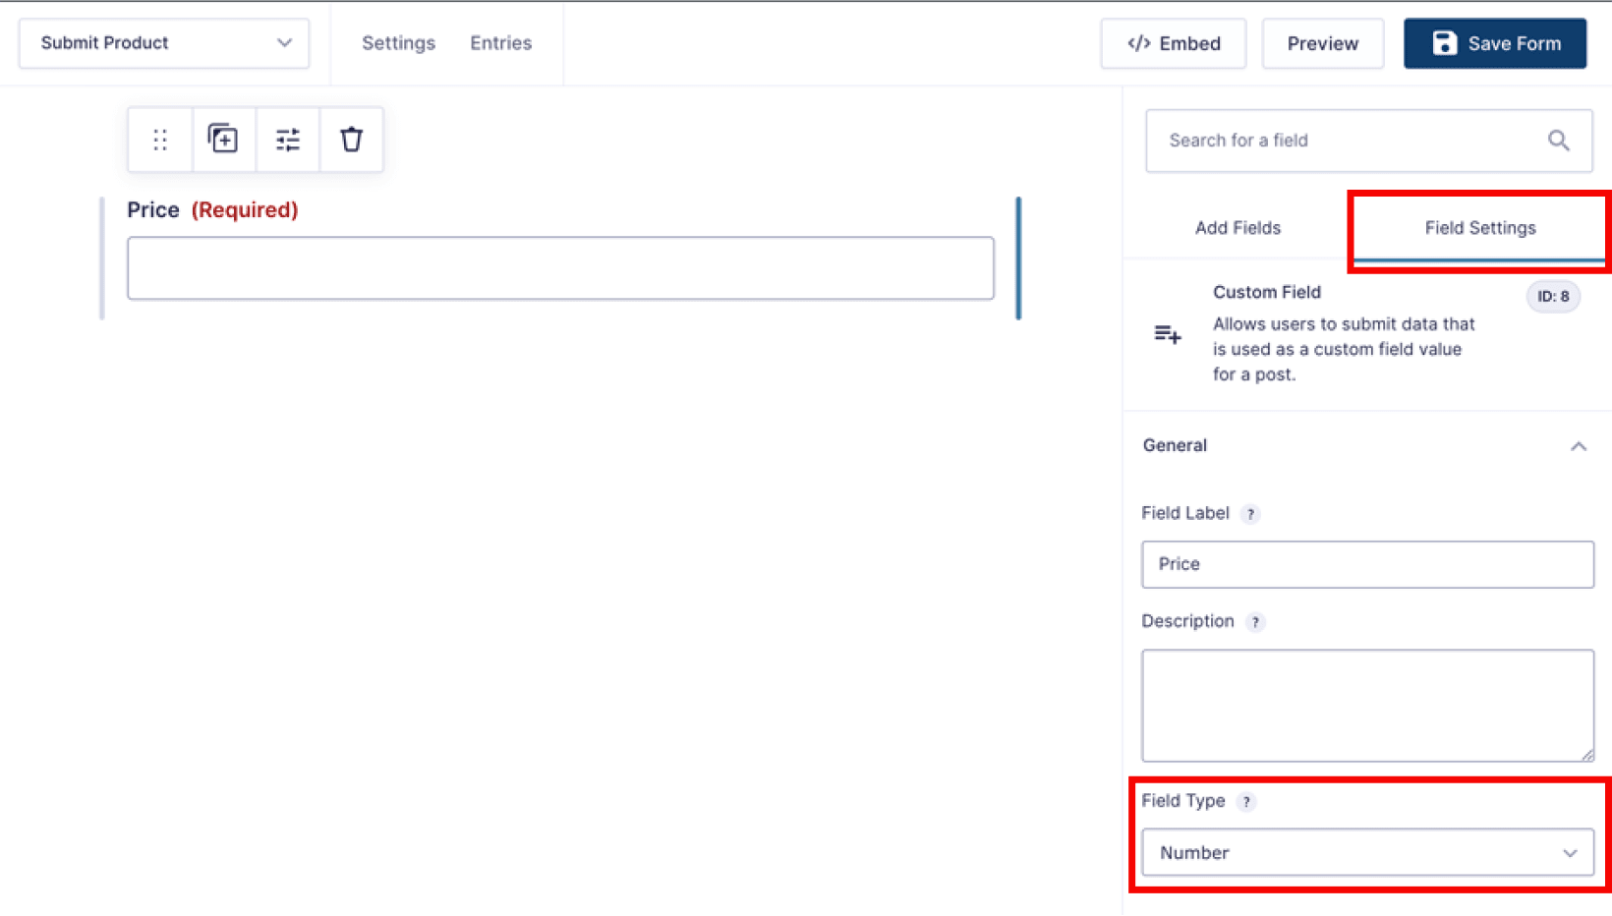
Task: Open field settings via sliders icon
Action: click(288, 140)
